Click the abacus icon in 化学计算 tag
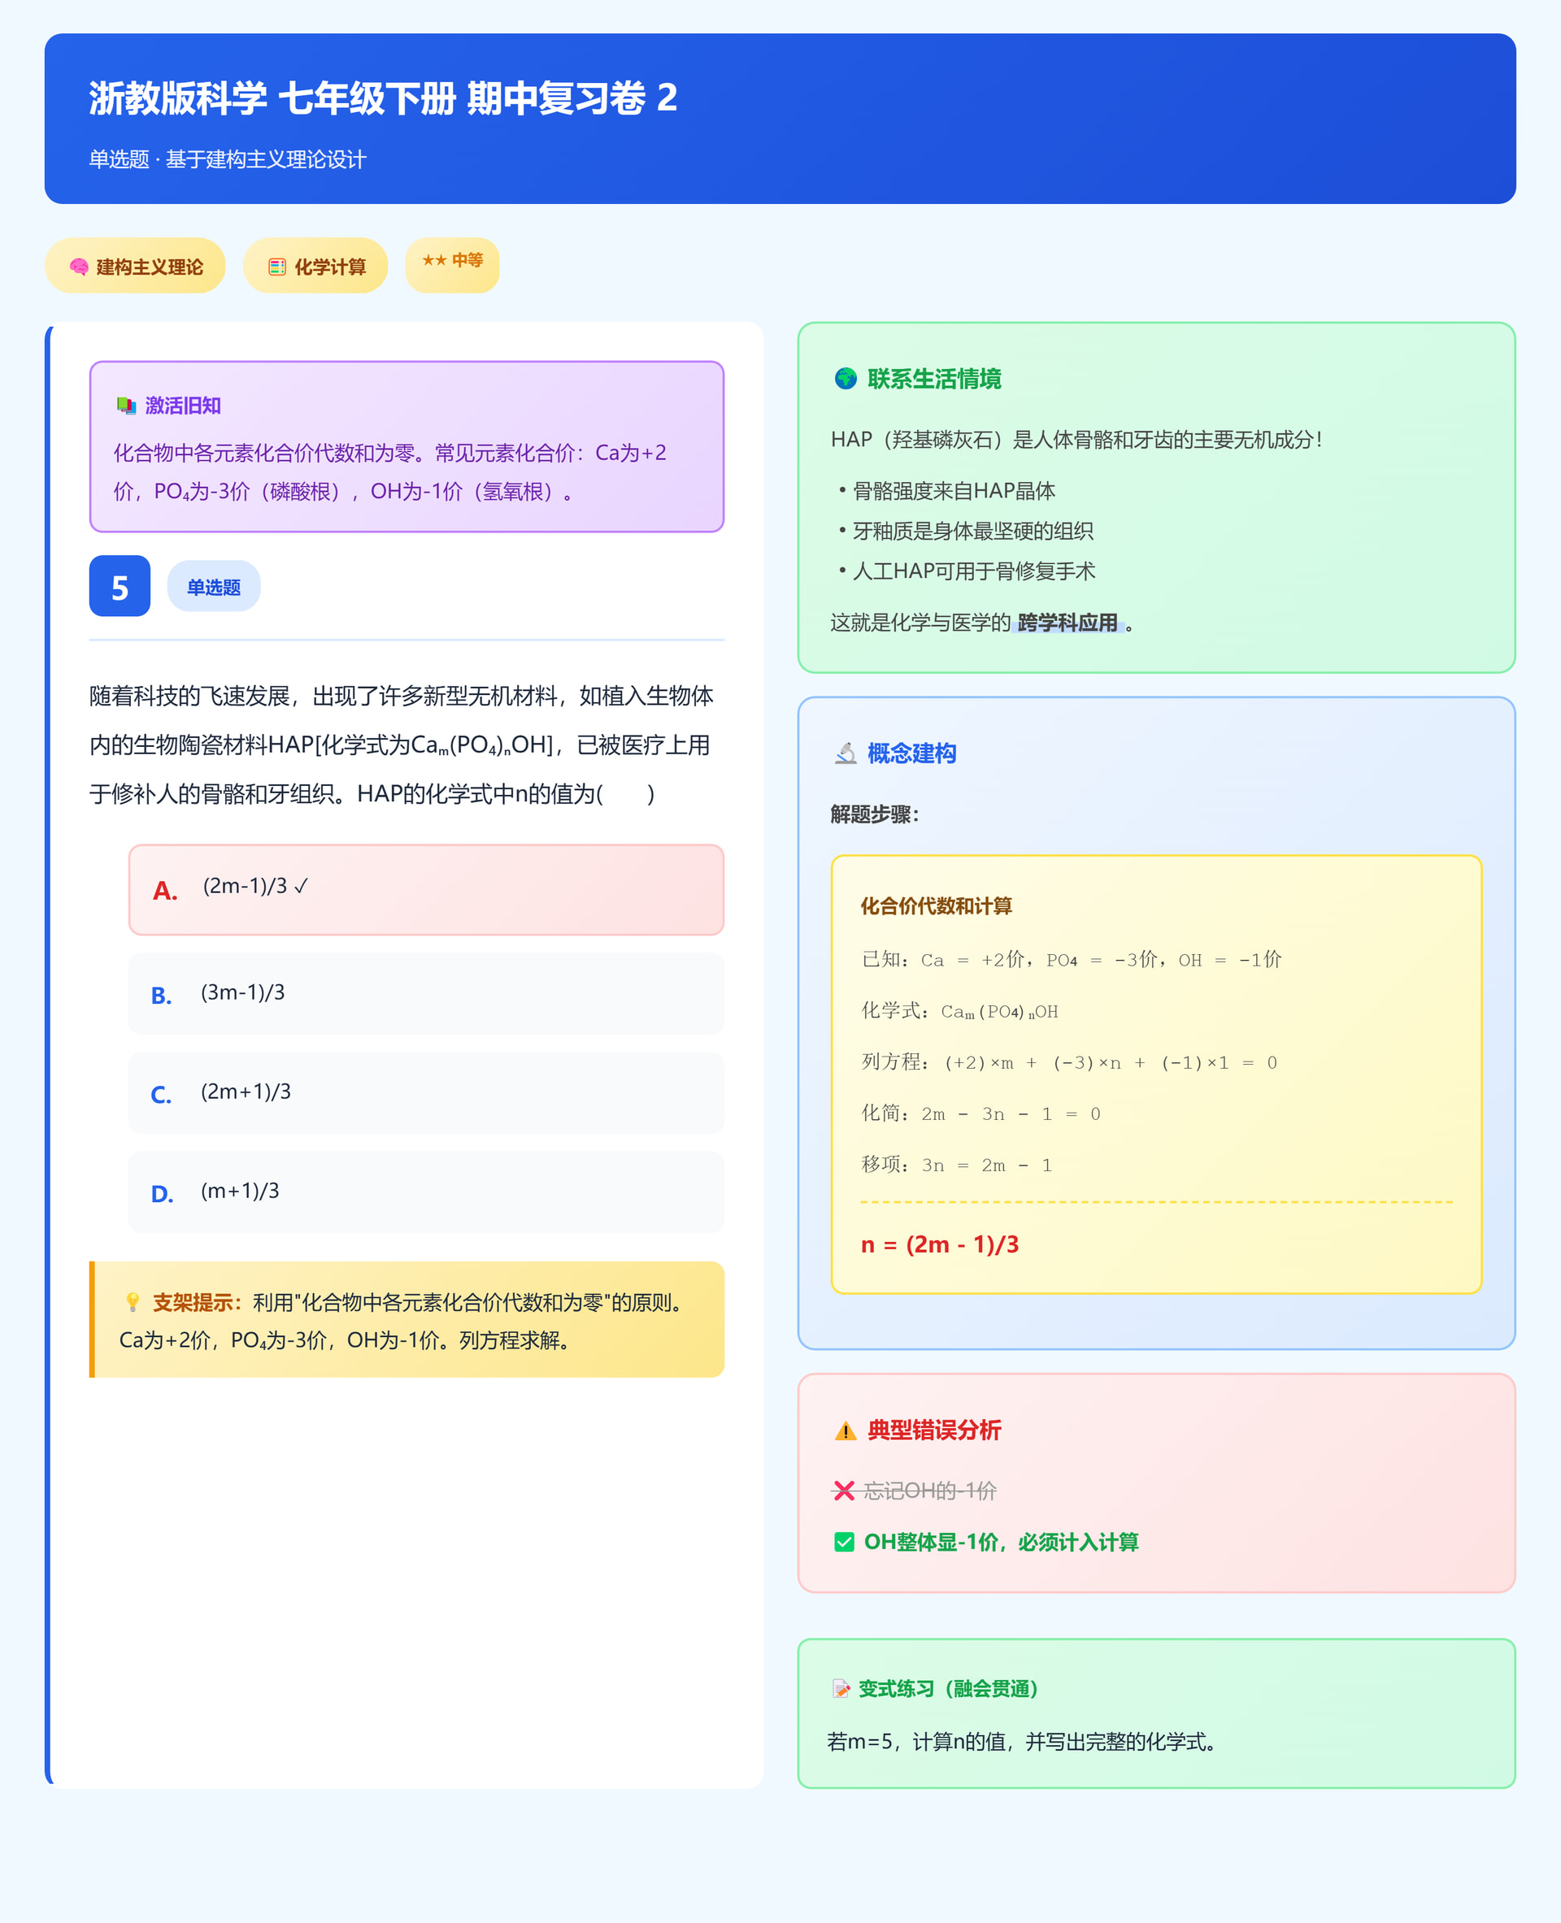Screen dimensions: 1561x1923 [277, 267]
